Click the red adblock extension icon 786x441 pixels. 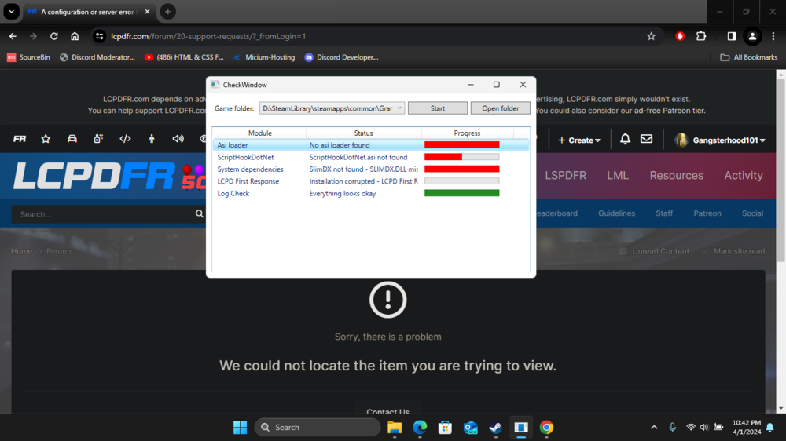[x=680, y=36]
